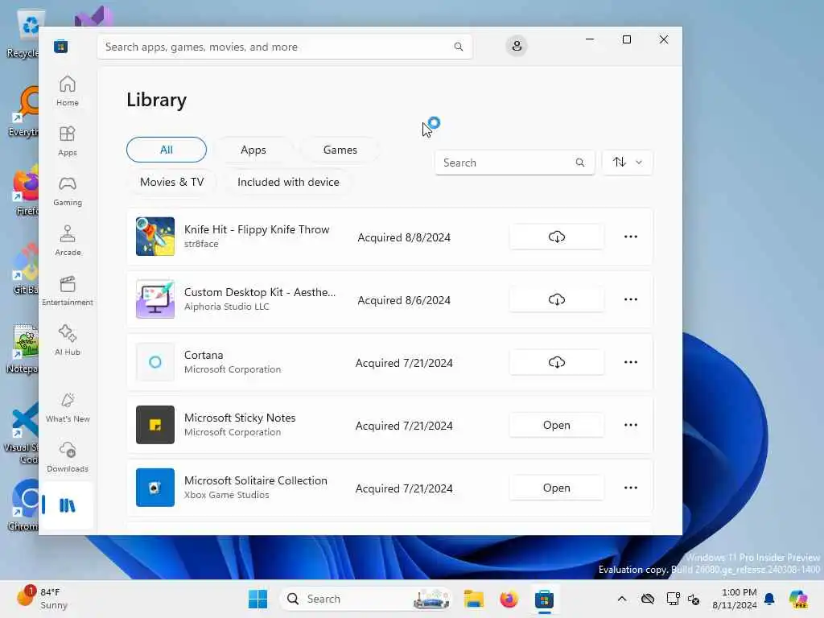824x618 pixels.
Task: Click the magnifier in library search box
Action: coord(579,163)
